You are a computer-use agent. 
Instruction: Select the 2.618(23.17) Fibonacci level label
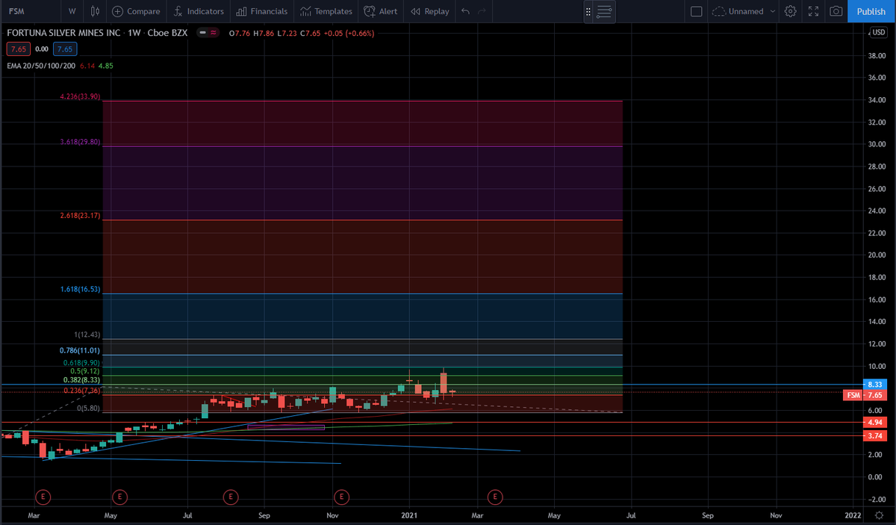click(x=80, y=216)
